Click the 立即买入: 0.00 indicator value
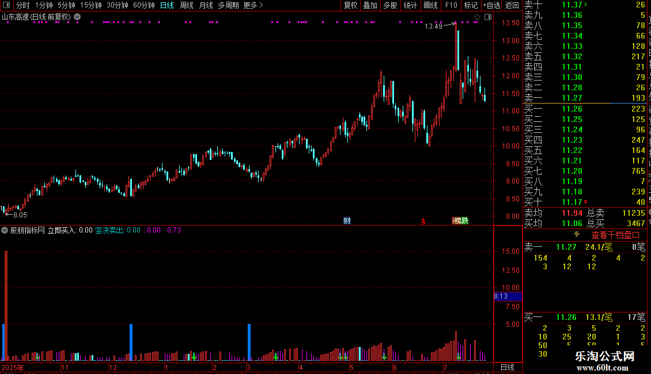 tap(70, 230)
